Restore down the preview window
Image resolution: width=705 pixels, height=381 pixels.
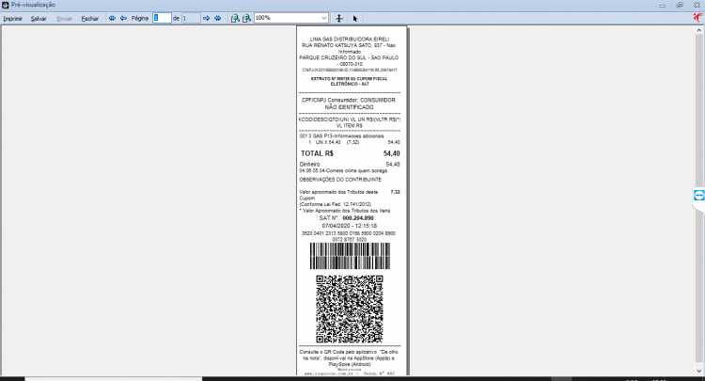pyautogui.click(x=680, y=5)
